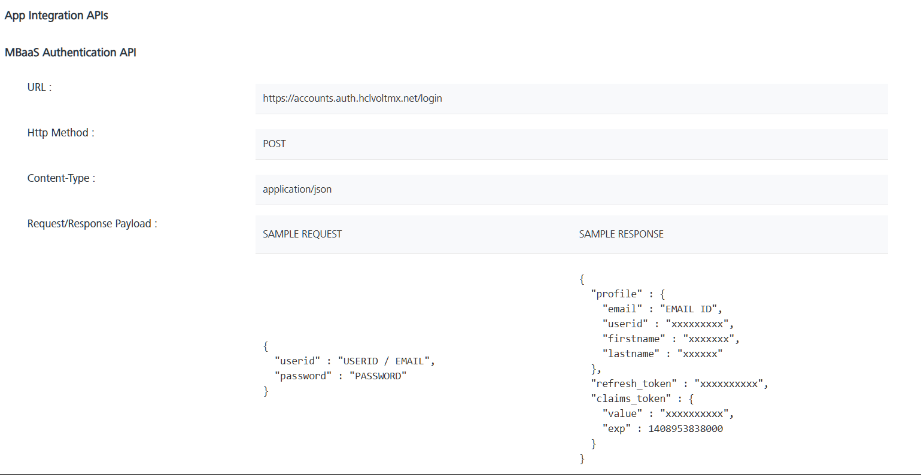Select the "refresh_token" response line
The width and height of the screenshot is (921, 475).
point(679,384)
